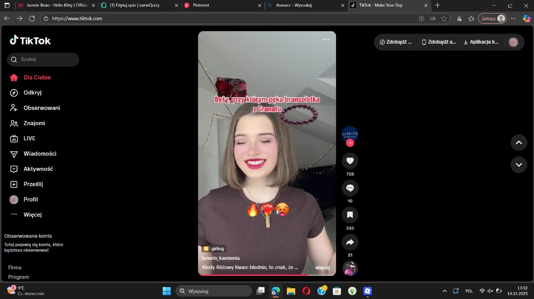Skip to the next video
The height and width of the screenshot is (299, 534).
(518, 164)
